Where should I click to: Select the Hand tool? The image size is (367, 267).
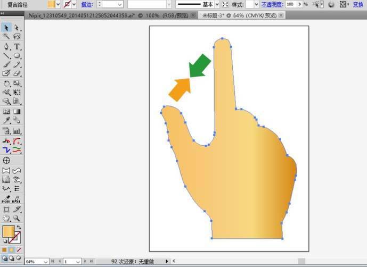pos(6,218)
